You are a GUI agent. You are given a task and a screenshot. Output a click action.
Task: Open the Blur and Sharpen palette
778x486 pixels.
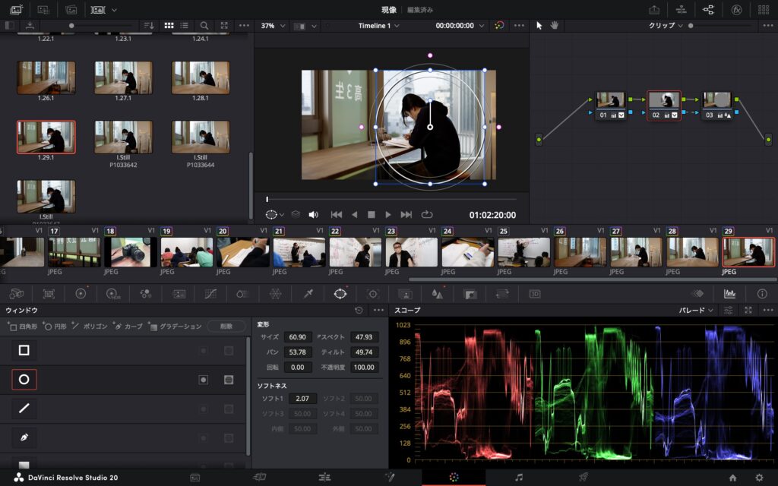pos(438,293)
